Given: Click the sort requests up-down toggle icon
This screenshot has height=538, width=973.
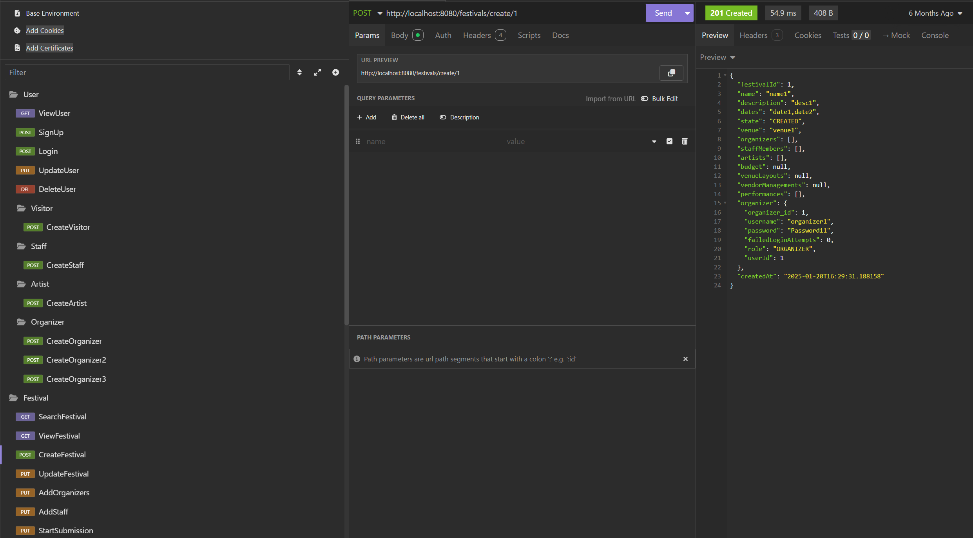Looking at the screenshot, I should click(x=299, y=72).
